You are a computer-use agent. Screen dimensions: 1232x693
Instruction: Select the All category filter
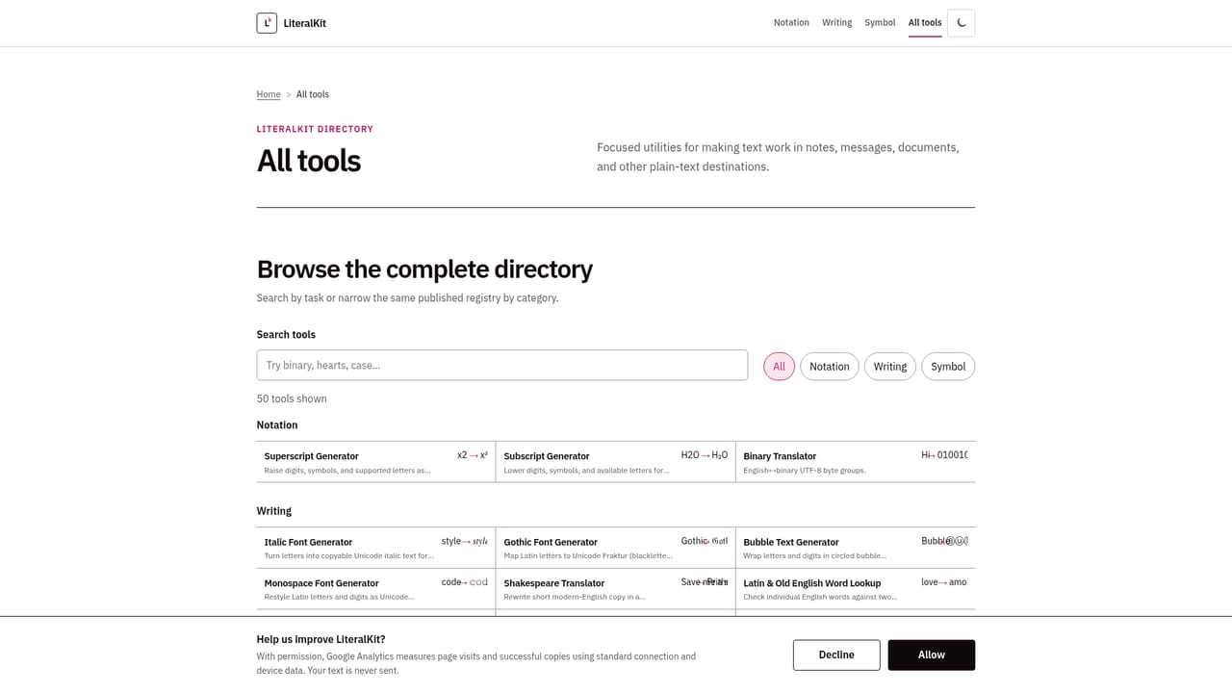point(779,367)
